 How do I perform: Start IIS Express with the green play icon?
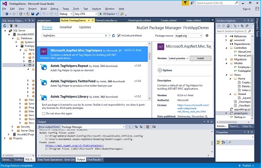pos(100,14)
